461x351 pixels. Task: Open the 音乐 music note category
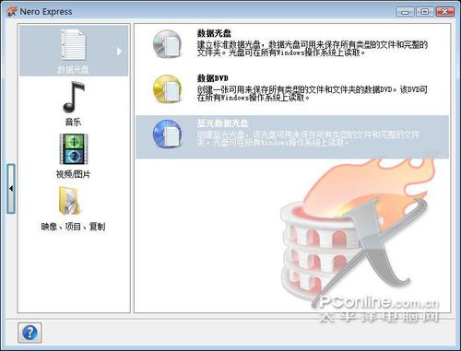pos(74,97)
